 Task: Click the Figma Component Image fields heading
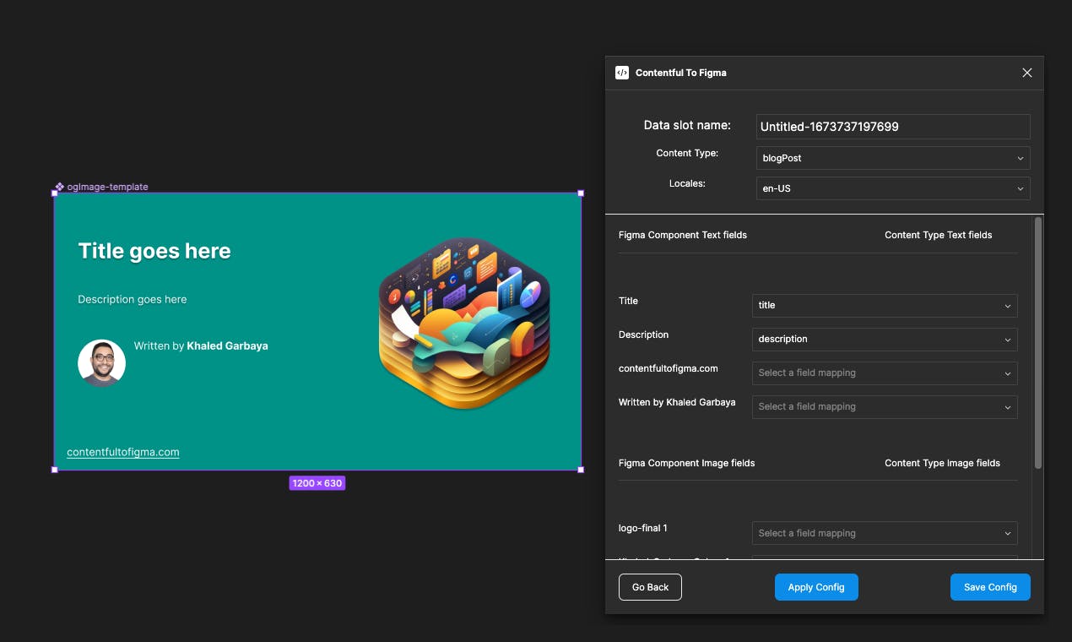point(687,463)
